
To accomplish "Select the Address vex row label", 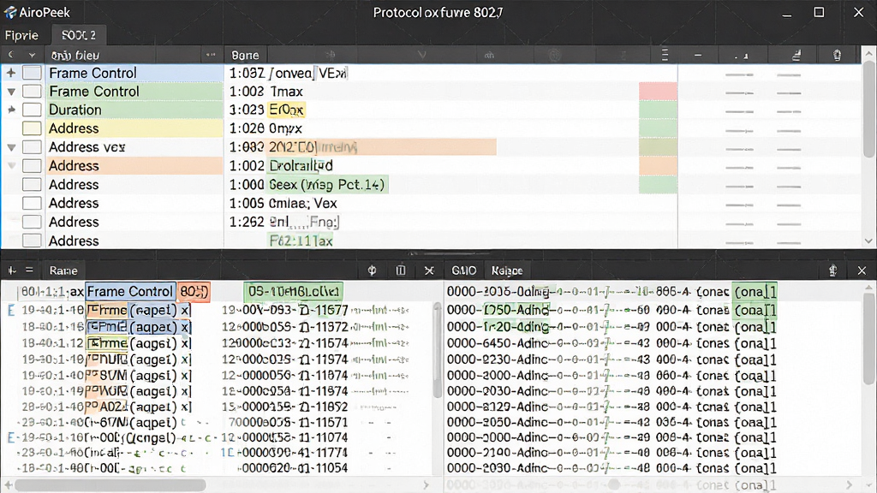I will pyautogui.click(x=87, y=147).
